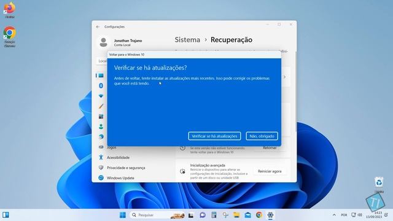Open Task View on taskbar
The width and height of the screenshot is (393, 221).
(x=191, y=215)
